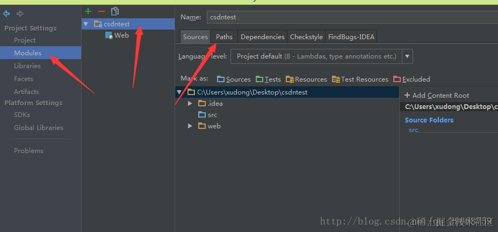Click the forward navigation arrow
This screenshot has width=498, height=232.
pyautogui.click(x=20, y=13)
